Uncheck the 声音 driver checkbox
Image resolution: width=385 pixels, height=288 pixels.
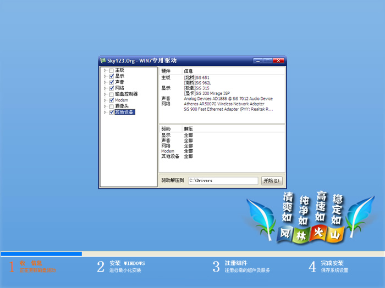(x=111, y=82)
